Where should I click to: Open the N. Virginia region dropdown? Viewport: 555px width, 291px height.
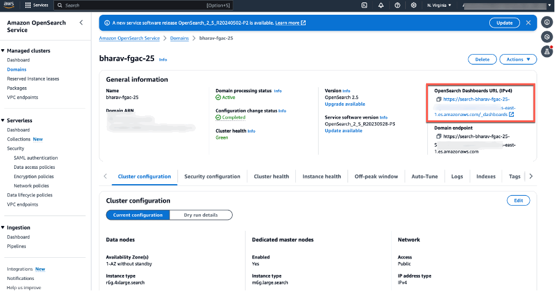(x=439, y=6)
